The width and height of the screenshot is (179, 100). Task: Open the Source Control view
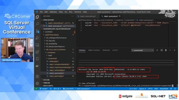(x=37, y=31)
